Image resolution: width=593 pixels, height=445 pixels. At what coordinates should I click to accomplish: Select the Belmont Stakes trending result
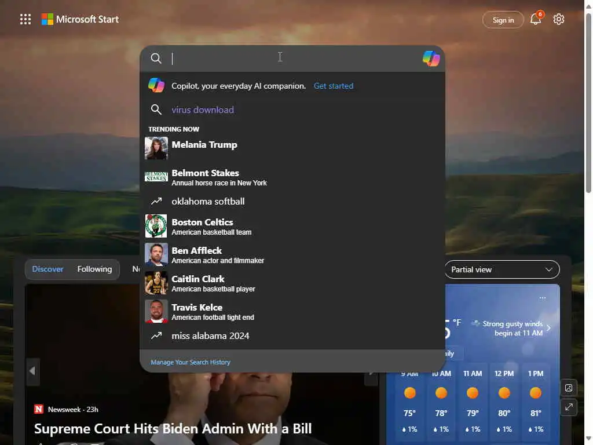[292, 177]
